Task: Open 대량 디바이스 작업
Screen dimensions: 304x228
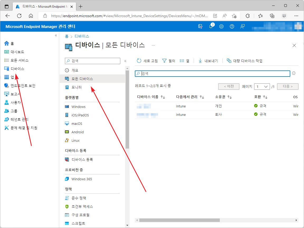Action: click(244, 61)
